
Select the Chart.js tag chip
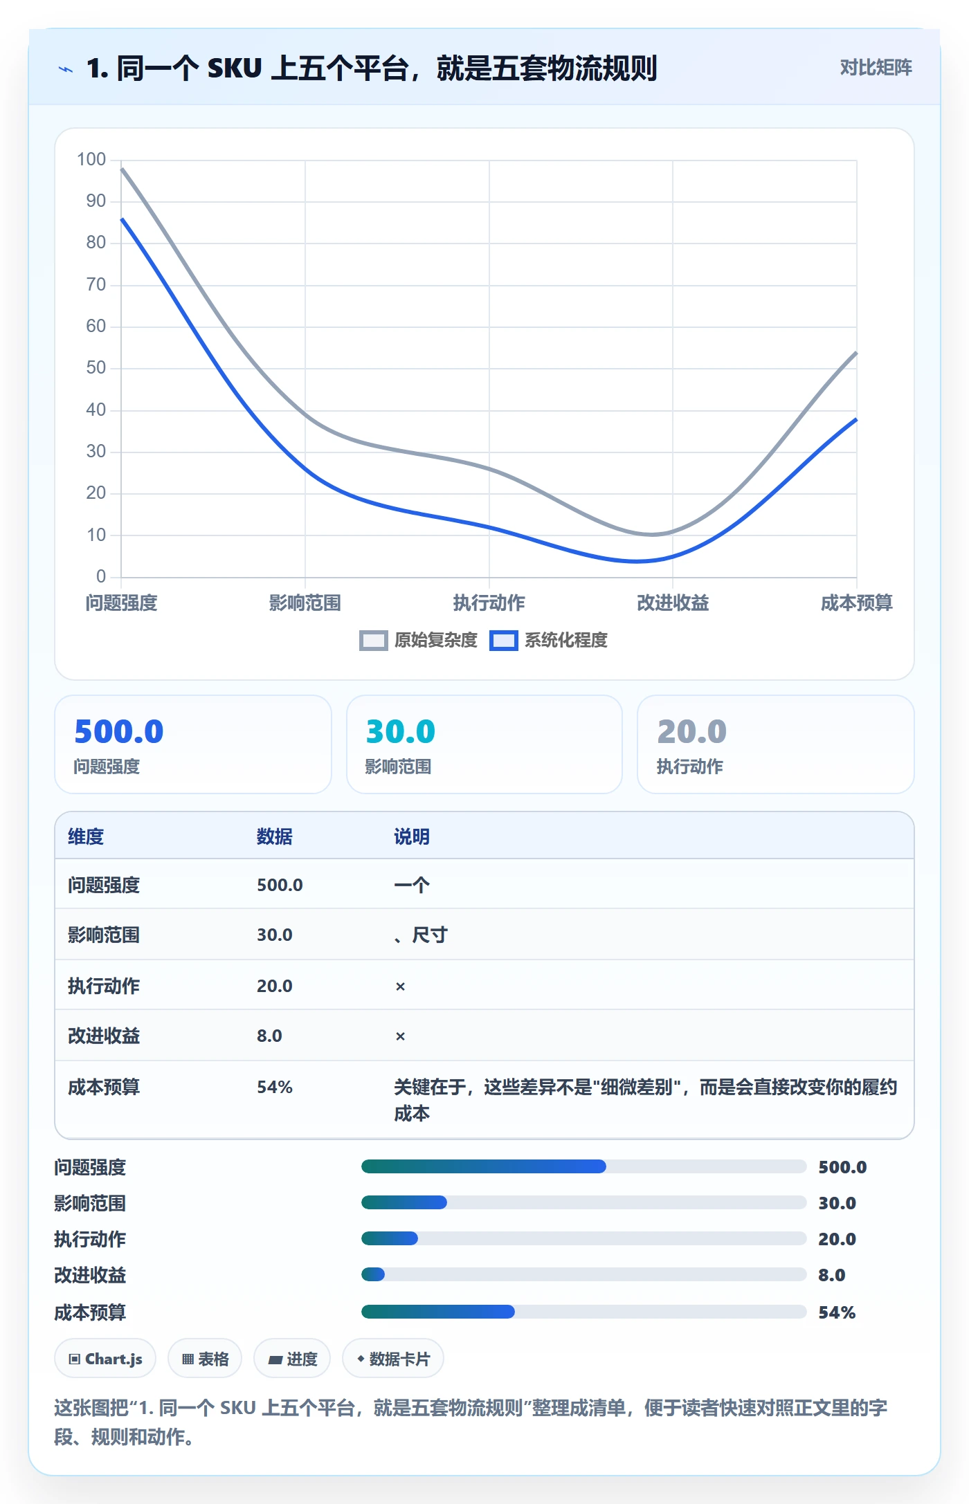pos(105,1359)
